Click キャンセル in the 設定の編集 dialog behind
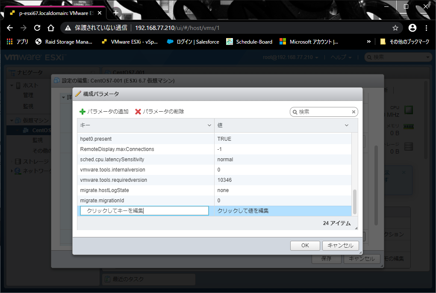Image resolution: width=436 pixels, height=293 pixels. coord(362,259)
